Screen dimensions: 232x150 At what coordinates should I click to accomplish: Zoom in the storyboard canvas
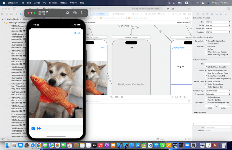[x=122, y=97]
